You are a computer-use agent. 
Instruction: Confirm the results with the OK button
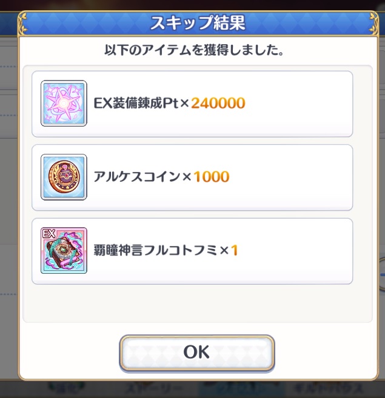point(197,353)
